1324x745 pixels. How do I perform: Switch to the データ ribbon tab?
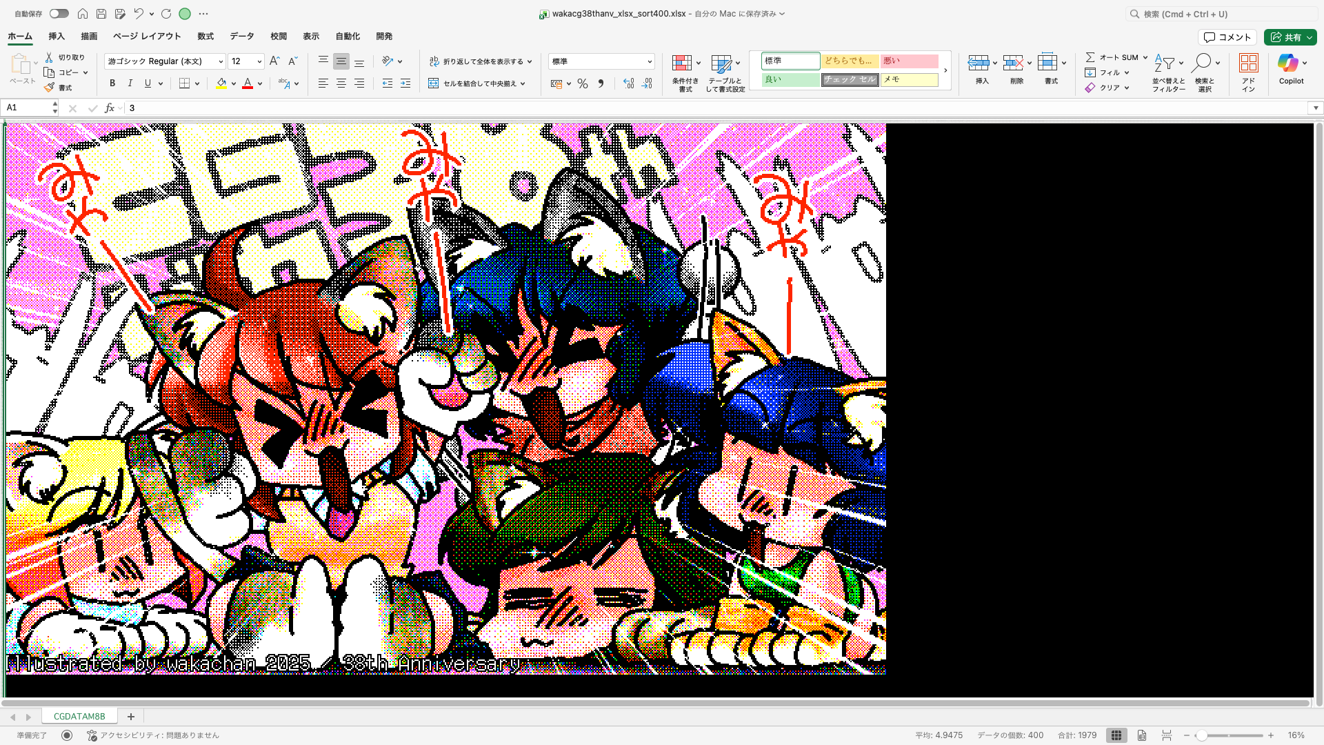[x=241, y=36]
